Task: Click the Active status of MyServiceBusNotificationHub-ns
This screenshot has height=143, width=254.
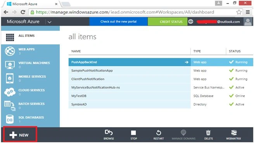Action: coord(240,87)
